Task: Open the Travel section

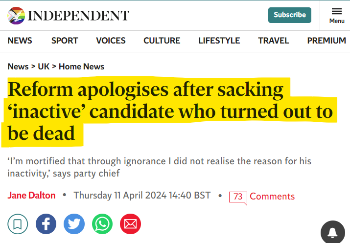Action: (274, 41)
